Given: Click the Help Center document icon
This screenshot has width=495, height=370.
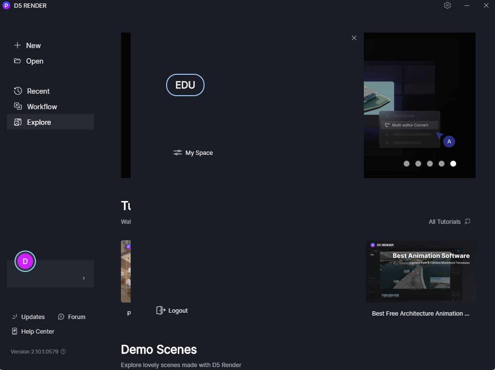Looking at the screenshot, I should coord(15,331).
